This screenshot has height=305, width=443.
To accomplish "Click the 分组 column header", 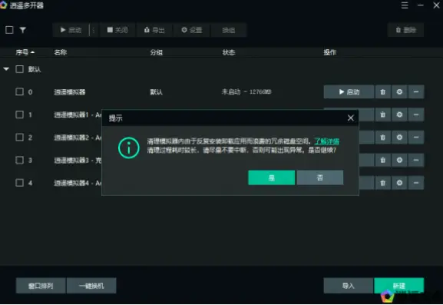I will coord(156,52).
